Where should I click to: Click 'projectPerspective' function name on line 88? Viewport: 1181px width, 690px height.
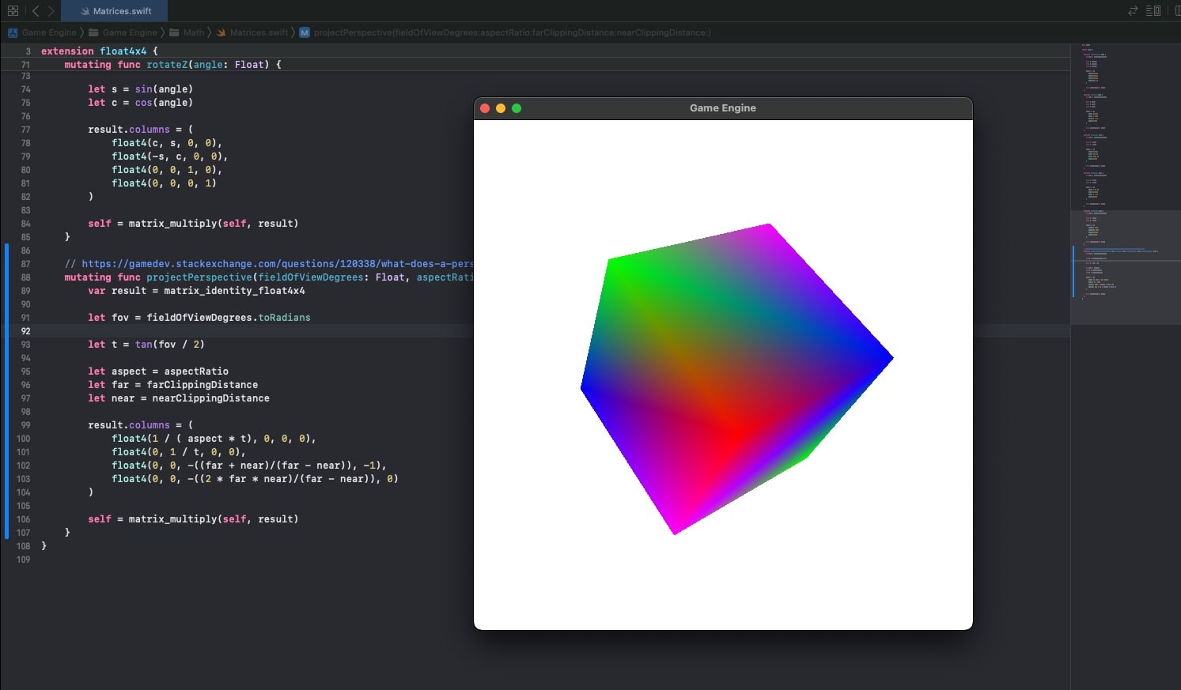click(199, 277)
